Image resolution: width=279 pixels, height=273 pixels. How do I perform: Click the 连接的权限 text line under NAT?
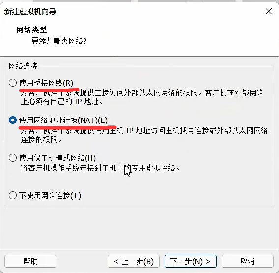[x=41, y=140]
